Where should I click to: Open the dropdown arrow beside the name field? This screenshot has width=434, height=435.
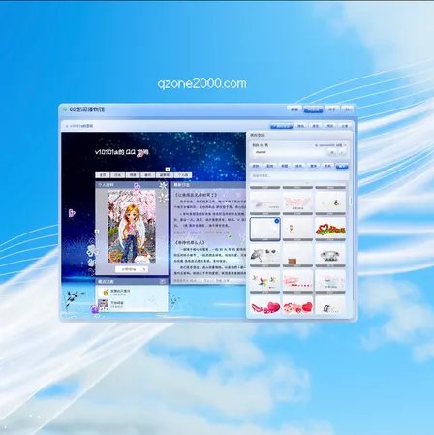(x=332, y=152)
